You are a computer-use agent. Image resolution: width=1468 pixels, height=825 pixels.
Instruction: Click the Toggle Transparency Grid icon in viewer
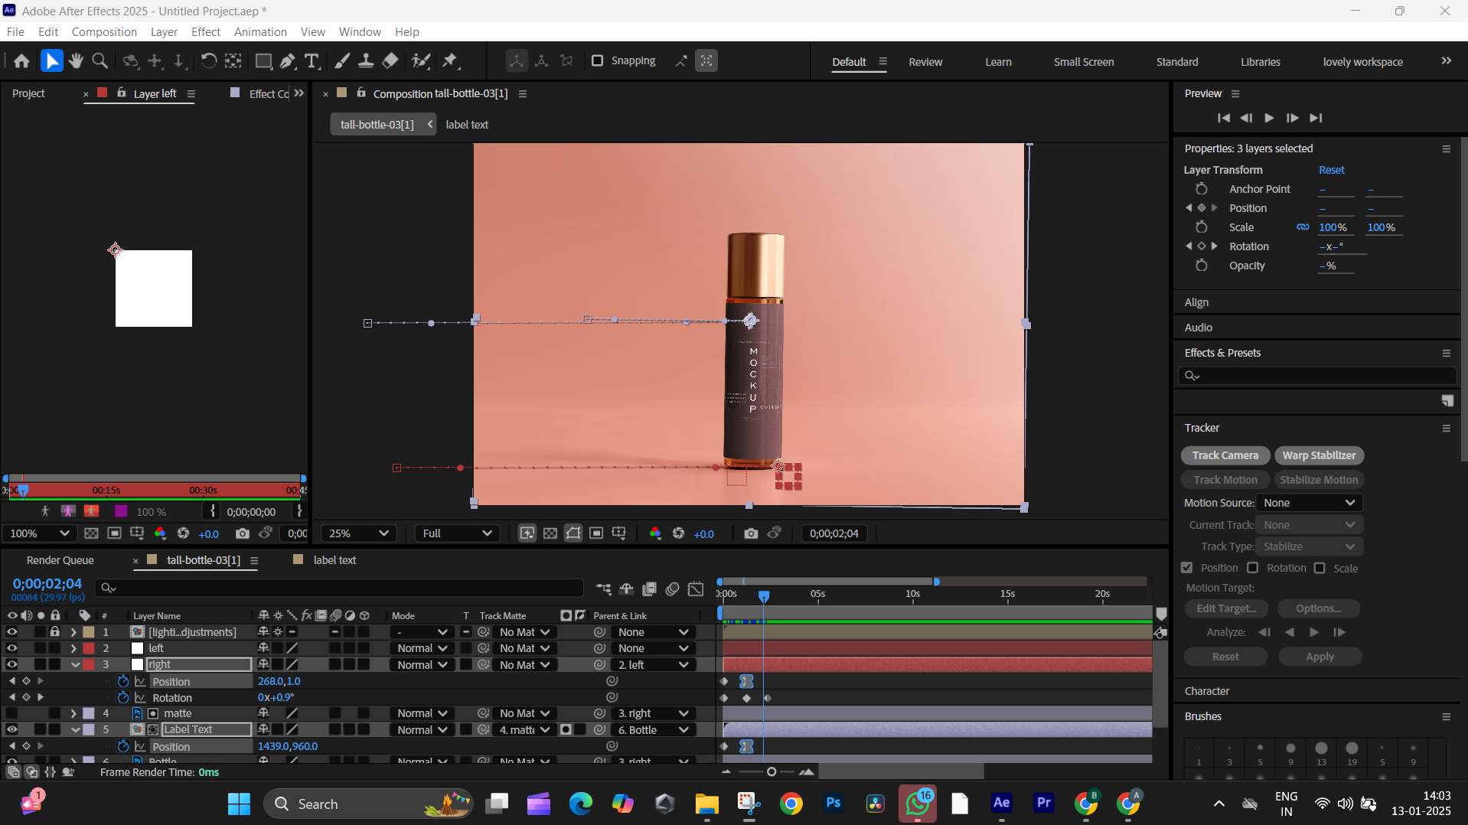click(x=550, y=533)
